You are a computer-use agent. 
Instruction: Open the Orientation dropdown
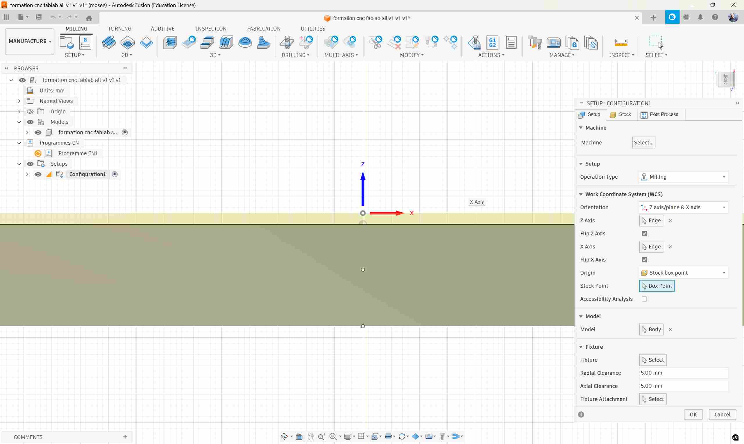[x=683, y=207]
